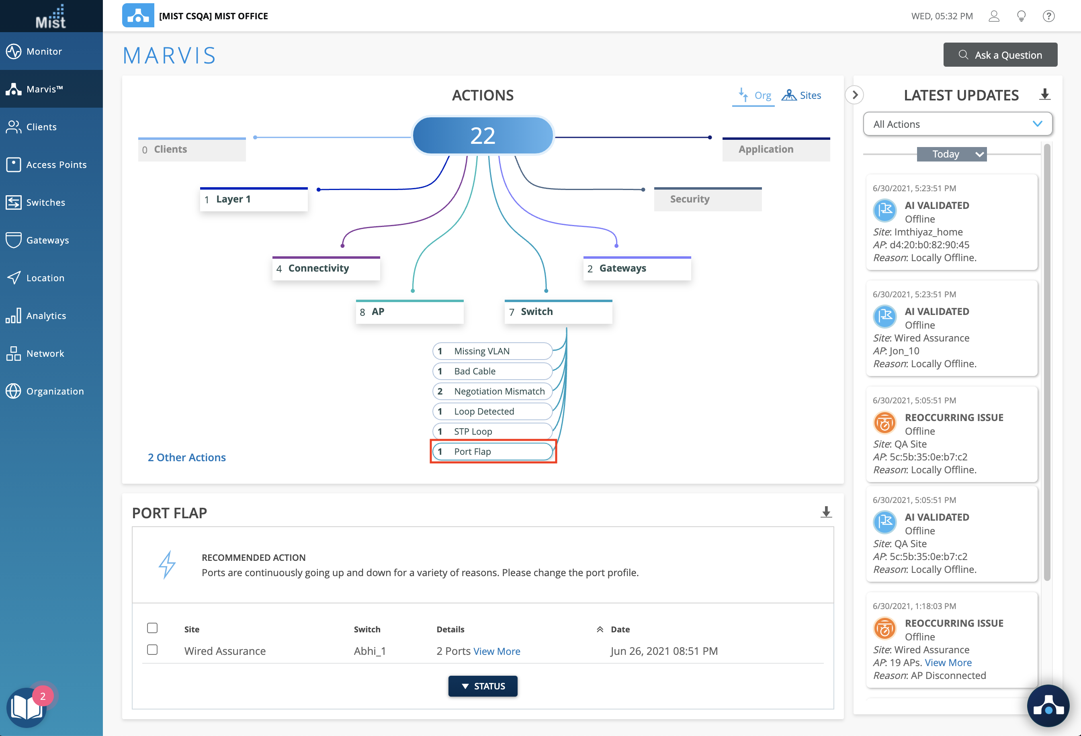Toggle the select-all checkbox in Port Flap table
The image size is (1081, 736).
click(153, 628)
